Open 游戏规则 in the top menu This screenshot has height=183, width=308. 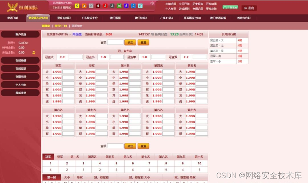coord(184,9)
